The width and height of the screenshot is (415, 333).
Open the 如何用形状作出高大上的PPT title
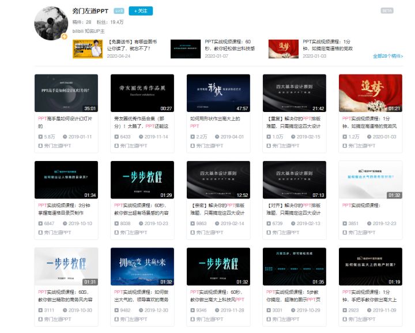pyautogui.click(x=215, y=122)
